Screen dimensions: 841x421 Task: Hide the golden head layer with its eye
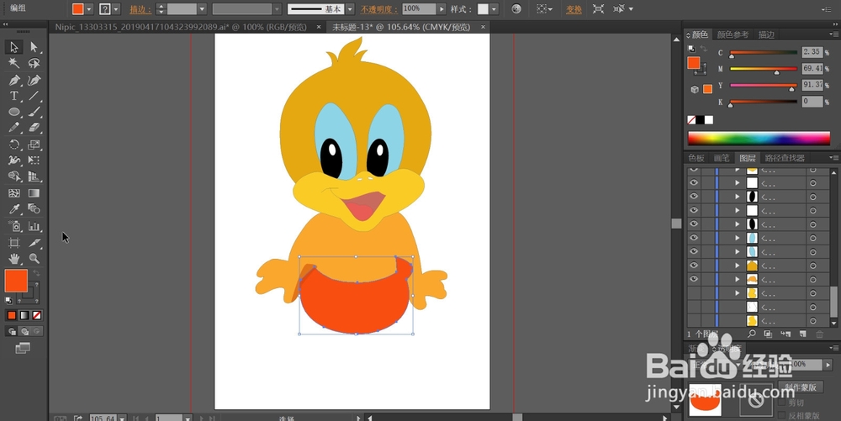[694, 266]
